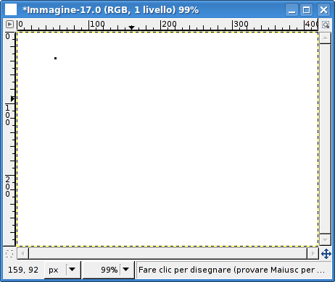Minimize the Immagine-17.0 window
Viewport: 335px width, 282px height.
(x=291, y=10)
